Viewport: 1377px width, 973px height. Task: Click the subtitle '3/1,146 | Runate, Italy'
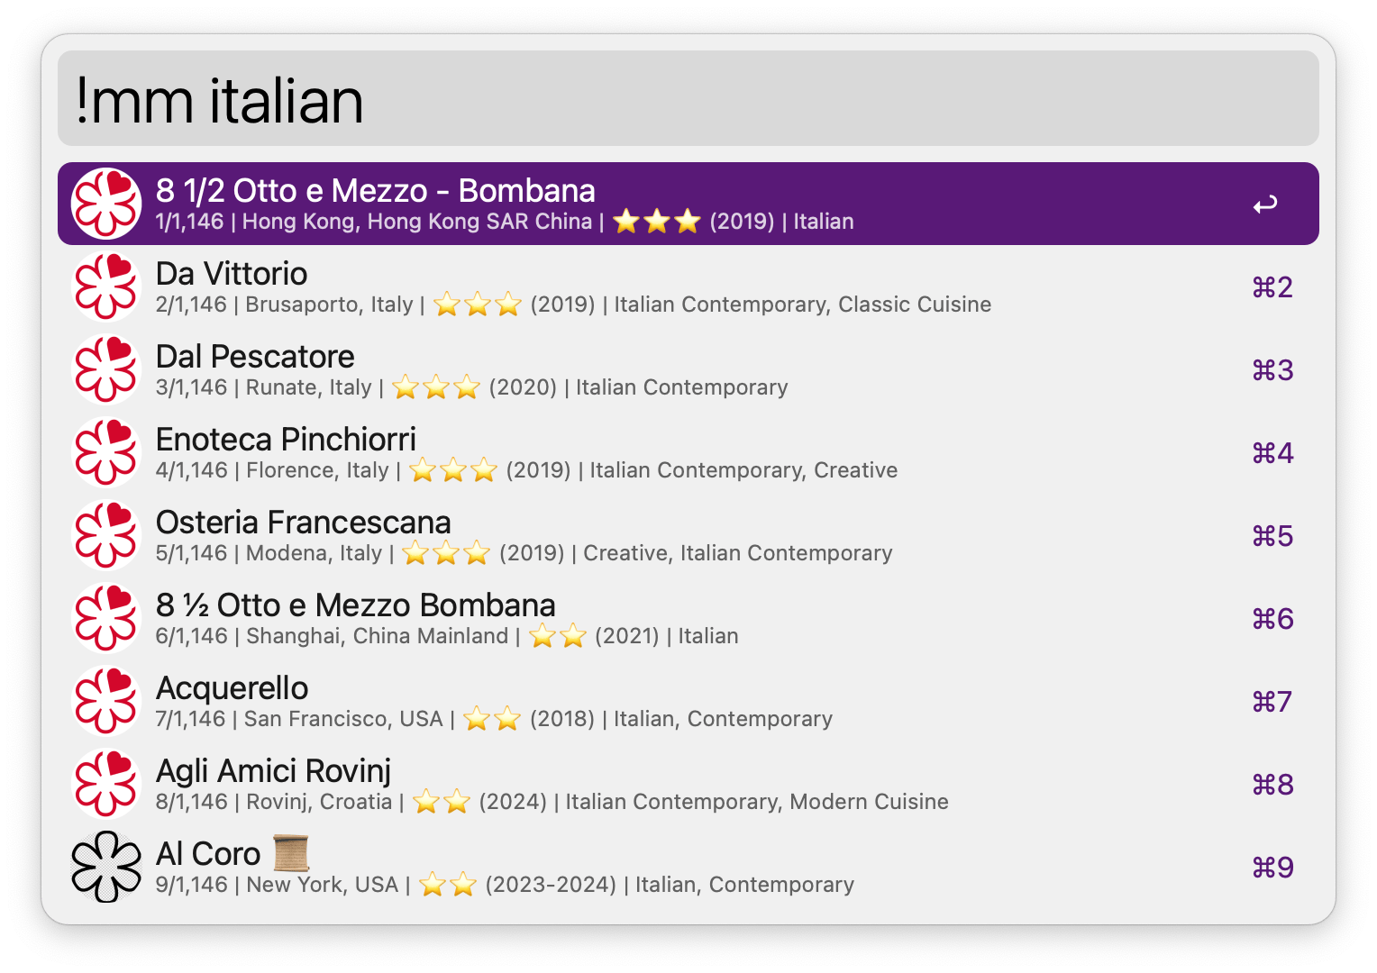[x=264, y=387]
